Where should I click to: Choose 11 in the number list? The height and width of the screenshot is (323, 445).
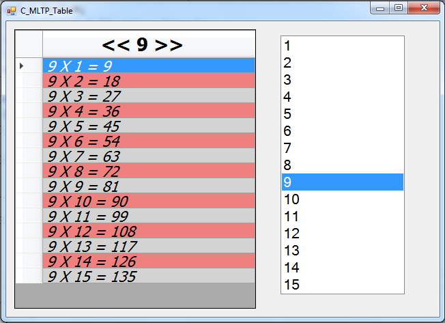tap(343, 216)
